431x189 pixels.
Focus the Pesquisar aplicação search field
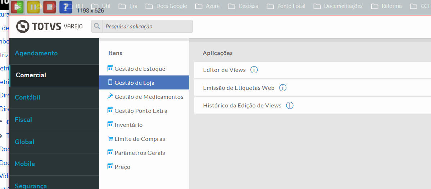pyautogui.click(x=148, y=26)
